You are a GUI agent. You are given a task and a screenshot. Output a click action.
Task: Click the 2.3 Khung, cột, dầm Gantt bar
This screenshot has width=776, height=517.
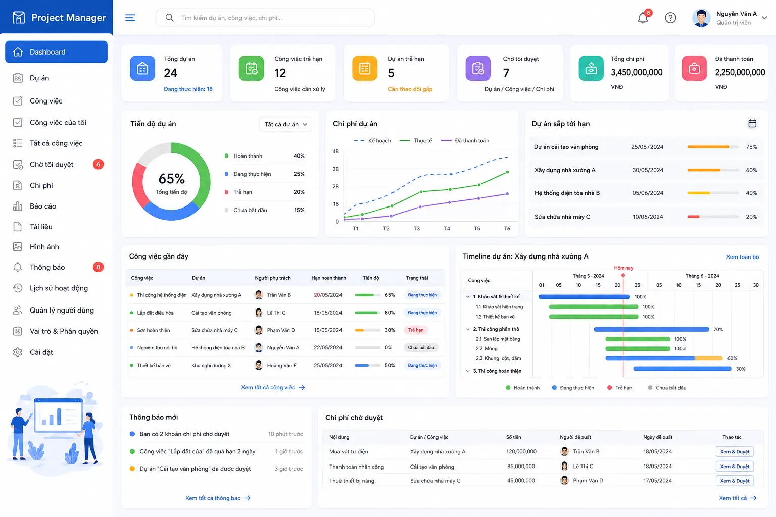click(x=664, y=358)
